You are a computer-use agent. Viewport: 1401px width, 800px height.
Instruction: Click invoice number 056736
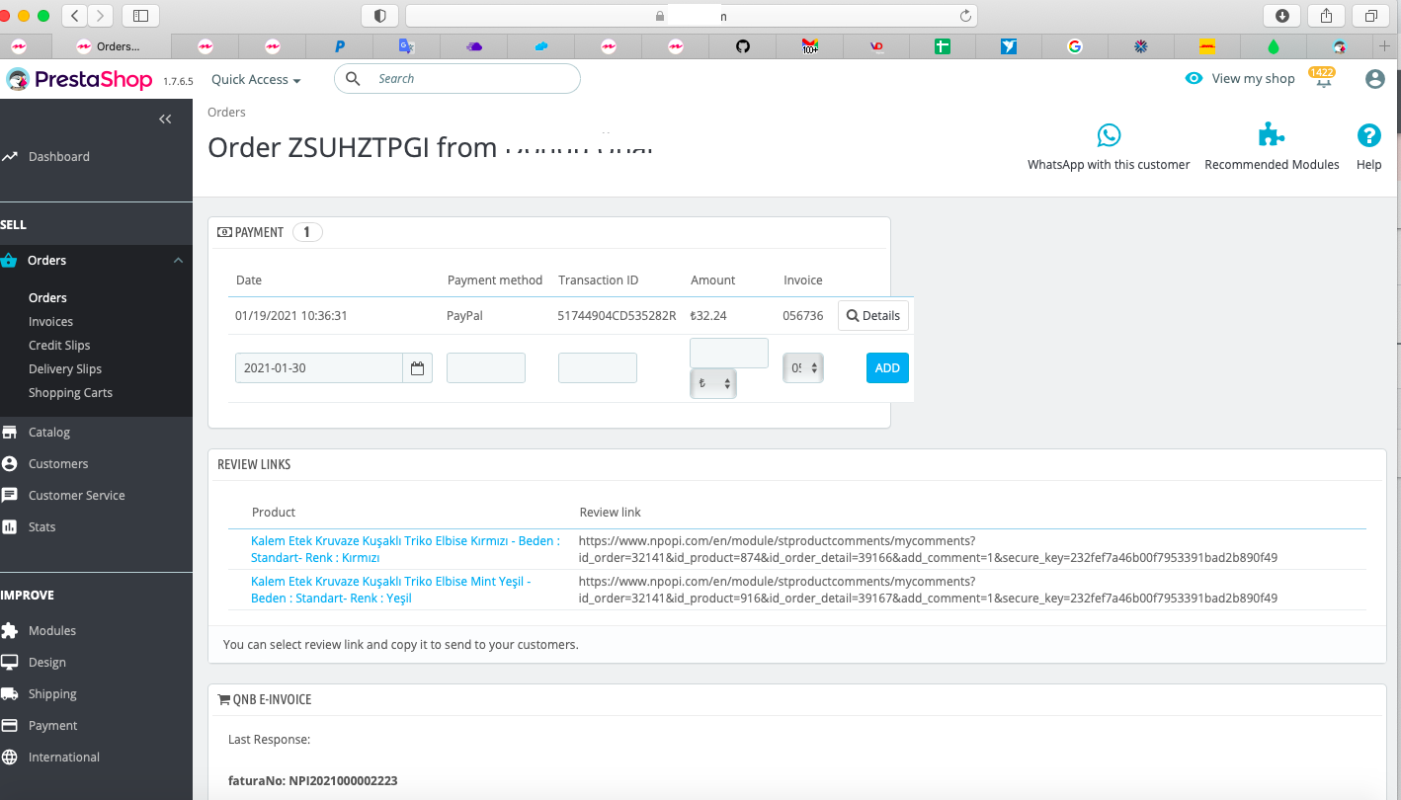[803, 316]
